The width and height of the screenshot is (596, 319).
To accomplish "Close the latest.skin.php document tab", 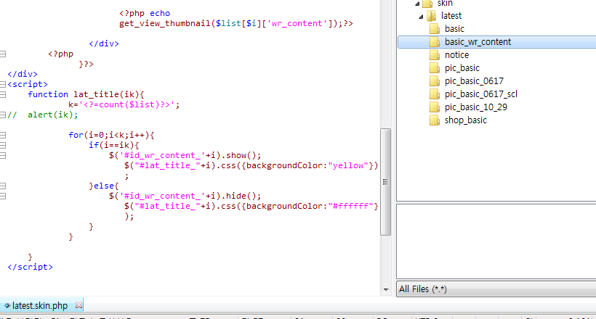I will 78,305.
